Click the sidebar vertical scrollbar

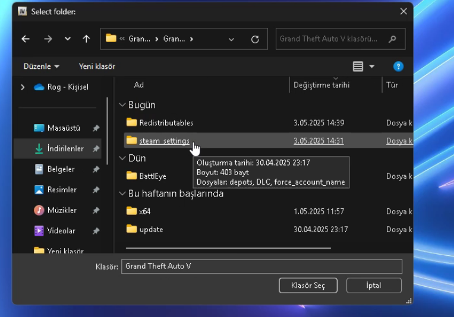tap(107, 131)
